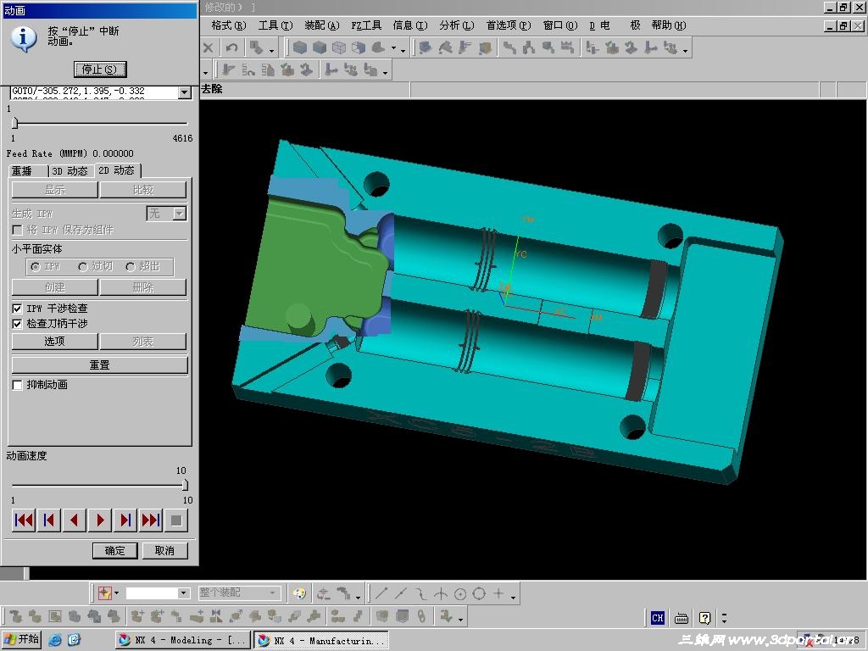Select the diagonal line curve tool icon
868x651 pixels.
[x=381, y=593]
